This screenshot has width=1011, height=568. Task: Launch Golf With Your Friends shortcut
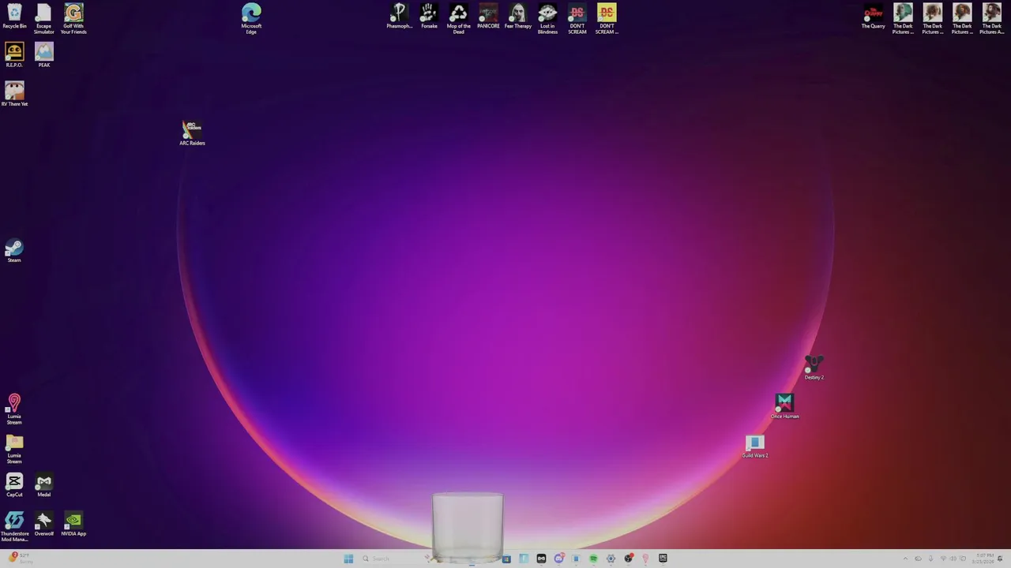tap(73, 19)
